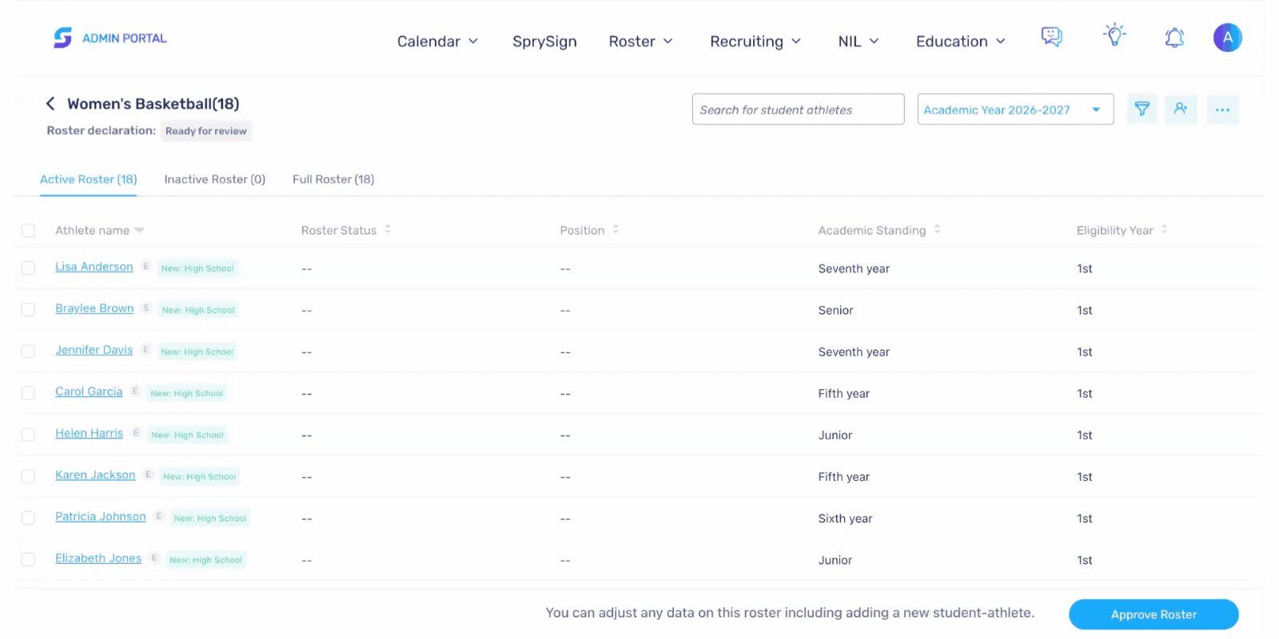Open the Recruiting dropdown
Image resolution: width=1279 pixels, height=639 pixels.
(x=755, y=42)
